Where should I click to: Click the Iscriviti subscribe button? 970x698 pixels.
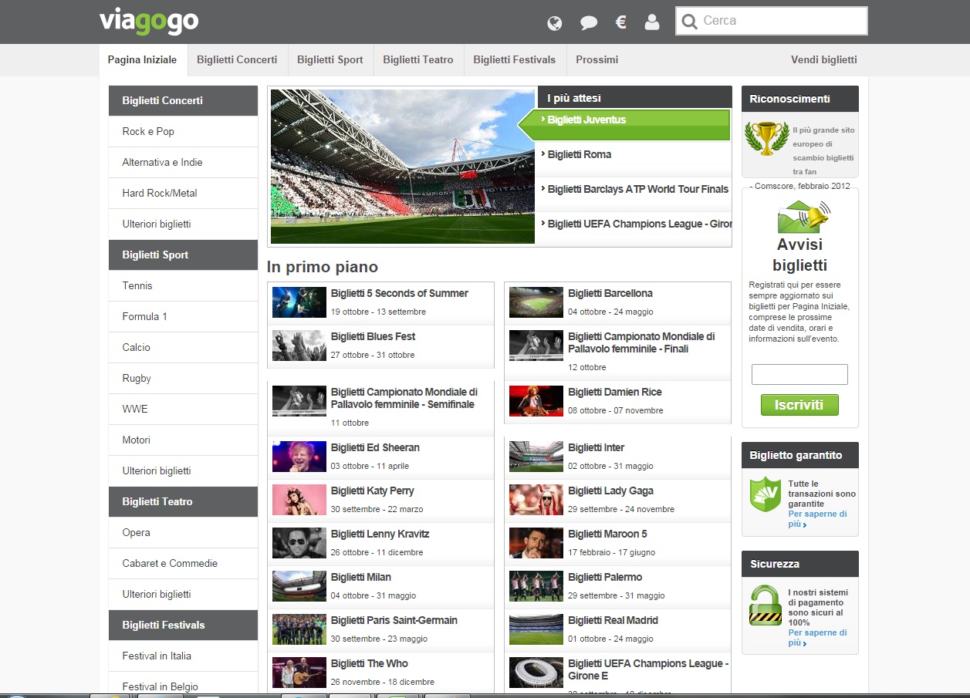point(799,405)
